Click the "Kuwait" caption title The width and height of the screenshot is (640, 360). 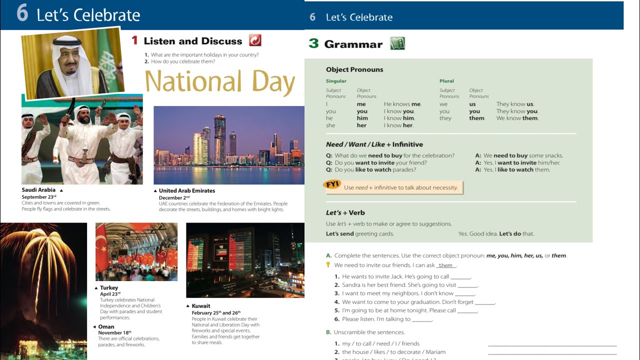click(201, 306)
